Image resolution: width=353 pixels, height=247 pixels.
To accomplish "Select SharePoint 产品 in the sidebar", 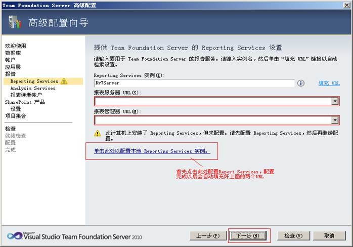I will 25,102.
